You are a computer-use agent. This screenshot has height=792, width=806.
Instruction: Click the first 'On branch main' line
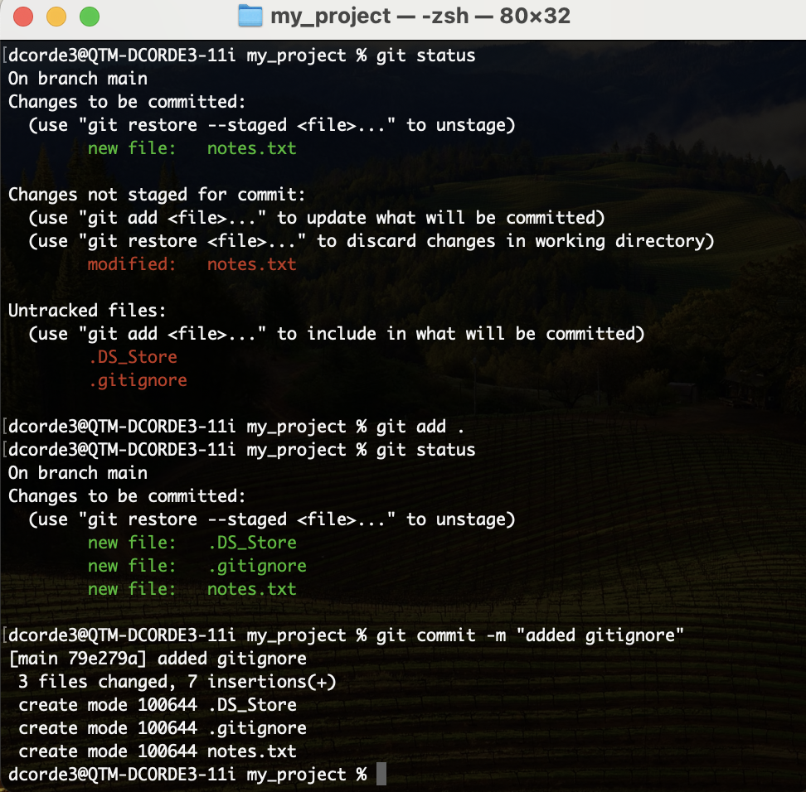(77, 79)
